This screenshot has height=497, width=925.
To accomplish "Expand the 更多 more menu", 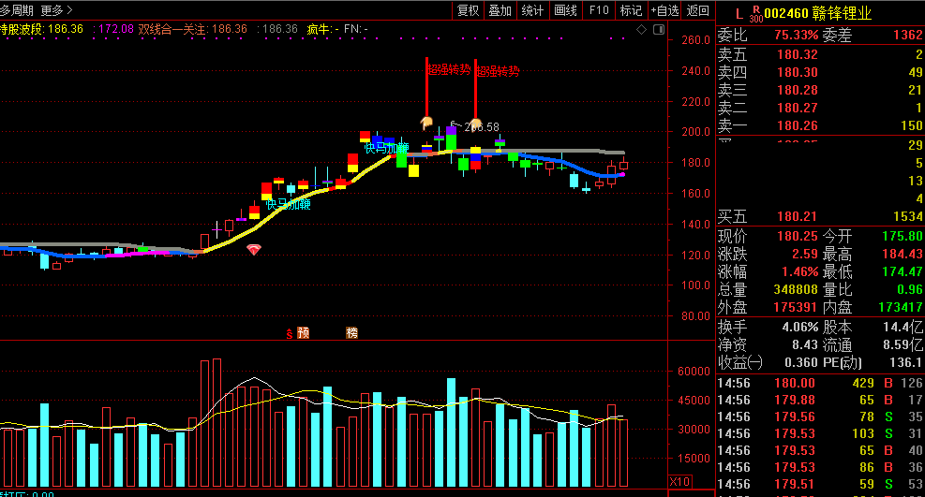I will tap(56, 10).
